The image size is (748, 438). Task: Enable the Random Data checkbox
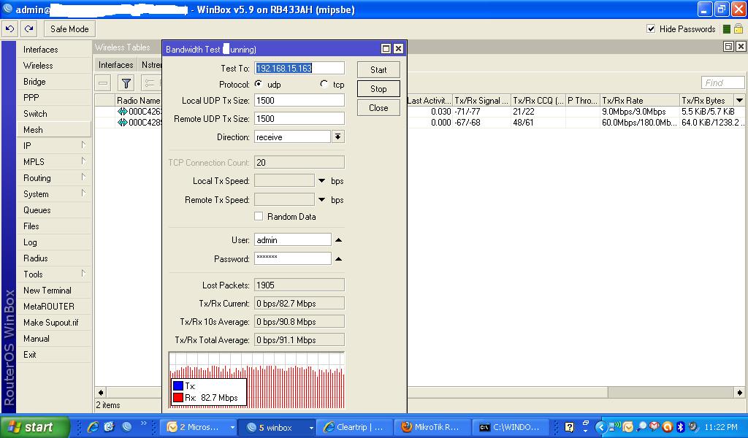pos(259,217)
